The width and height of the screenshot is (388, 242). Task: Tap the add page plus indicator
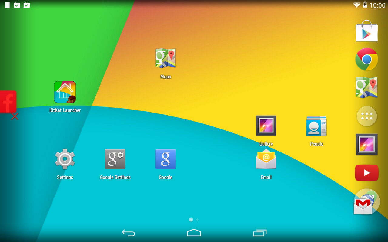click(197, 220)
